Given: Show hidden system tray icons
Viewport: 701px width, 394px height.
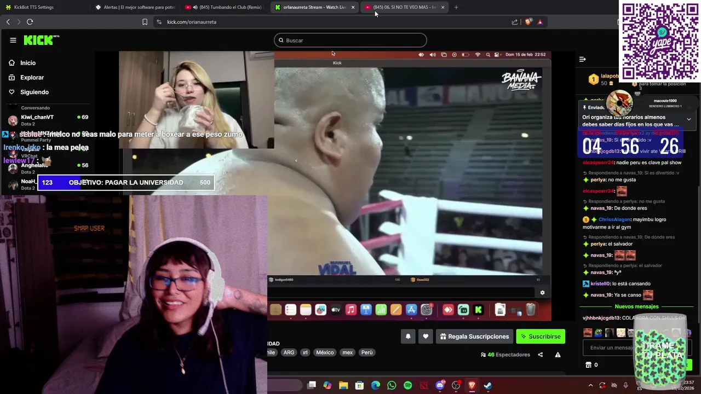Looking at the screenshot, I should coord(590,385).
